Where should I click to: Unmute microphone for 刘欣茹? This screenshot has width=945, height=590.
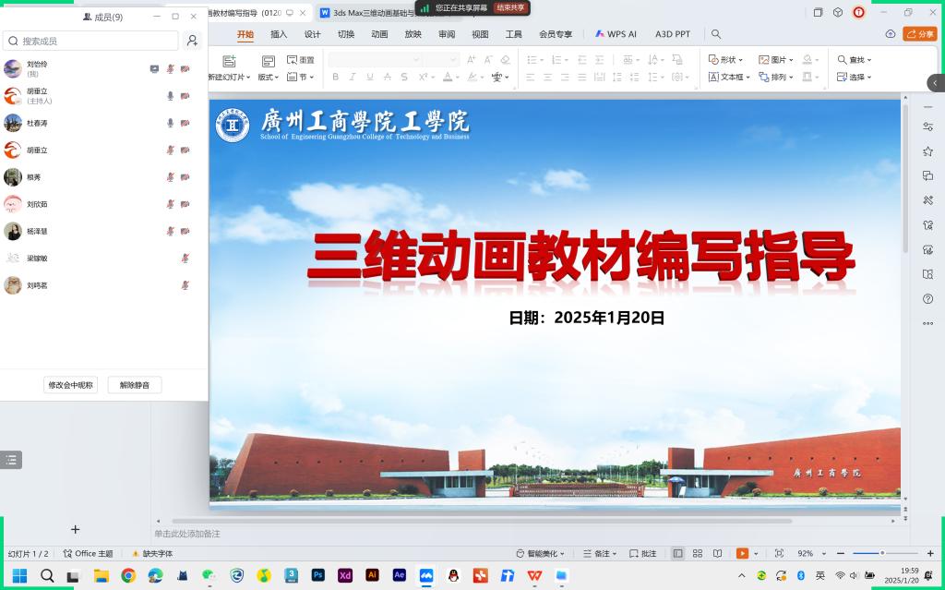coord(170,204)
